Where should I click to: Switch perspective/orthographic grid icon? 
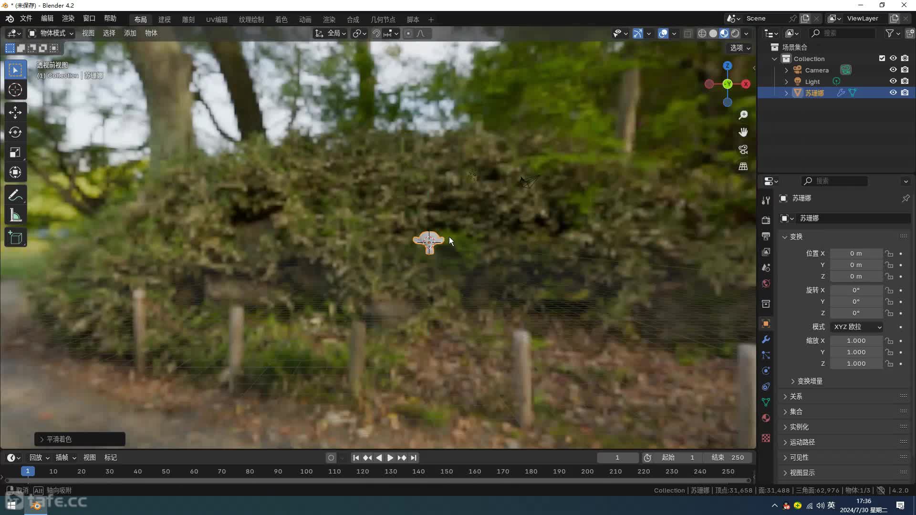(x=743, y=166)
